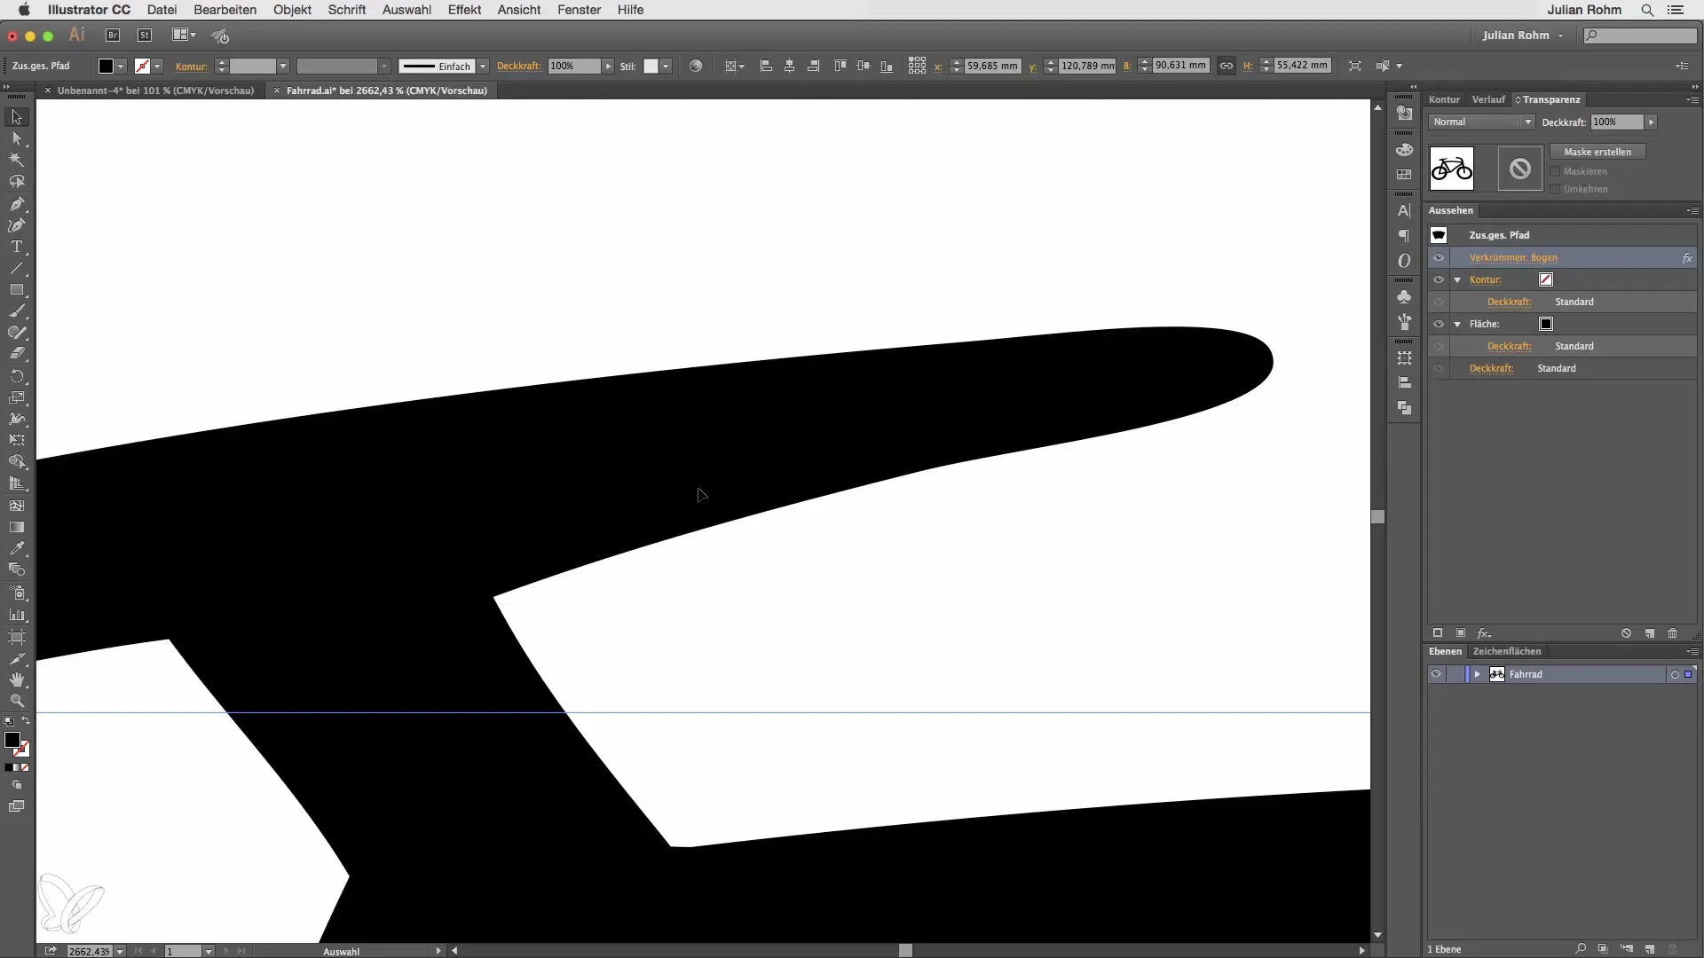This screenshot has height=958, width=1704.
Task: Open the Fenster menu
Action: click(580, 10)
